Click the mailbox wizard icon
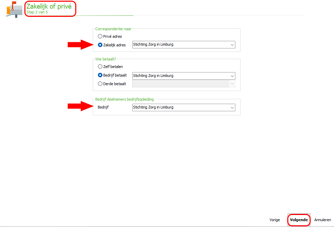 point(14,10)
